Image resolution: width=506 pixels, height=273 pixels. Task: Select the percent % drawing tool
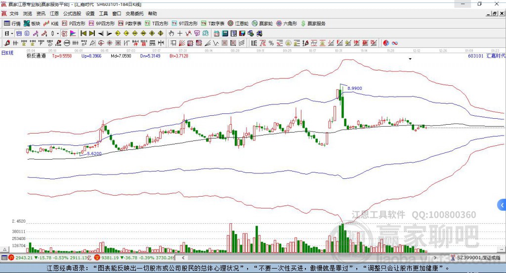pos(271,43)
